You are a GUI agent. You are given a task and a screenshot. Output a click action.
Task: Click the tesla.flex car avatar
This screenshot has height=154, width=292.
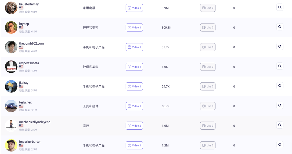11,106
